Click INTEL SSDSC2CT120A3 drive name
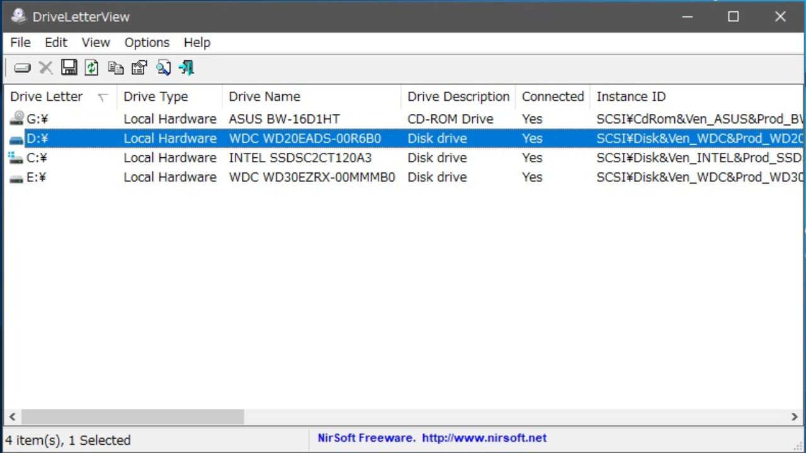The height and width of the screenshot is (453, 806). point(300,158)
